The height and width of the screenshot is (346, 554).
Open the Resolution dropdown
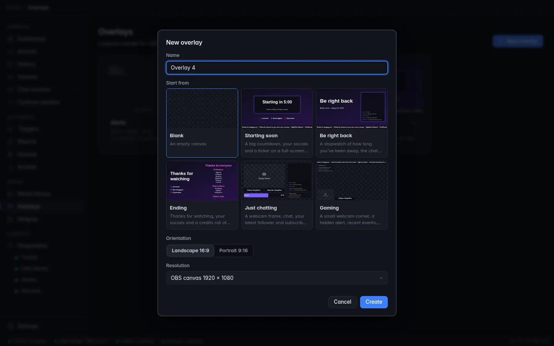point(277,278)
